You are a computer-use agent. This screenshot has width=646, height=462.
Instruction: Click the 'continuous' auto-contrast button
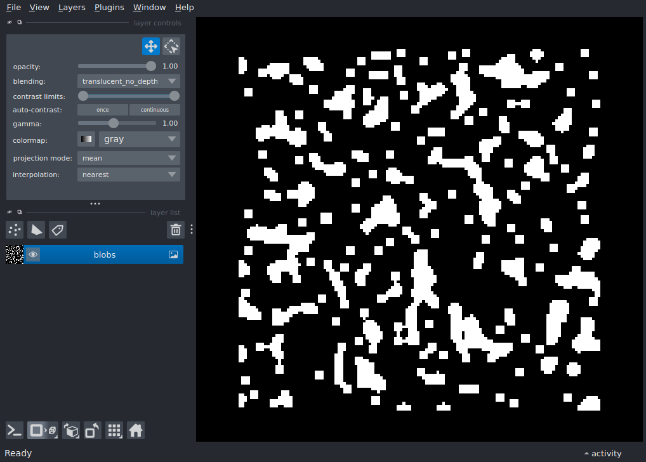[155, 110]
